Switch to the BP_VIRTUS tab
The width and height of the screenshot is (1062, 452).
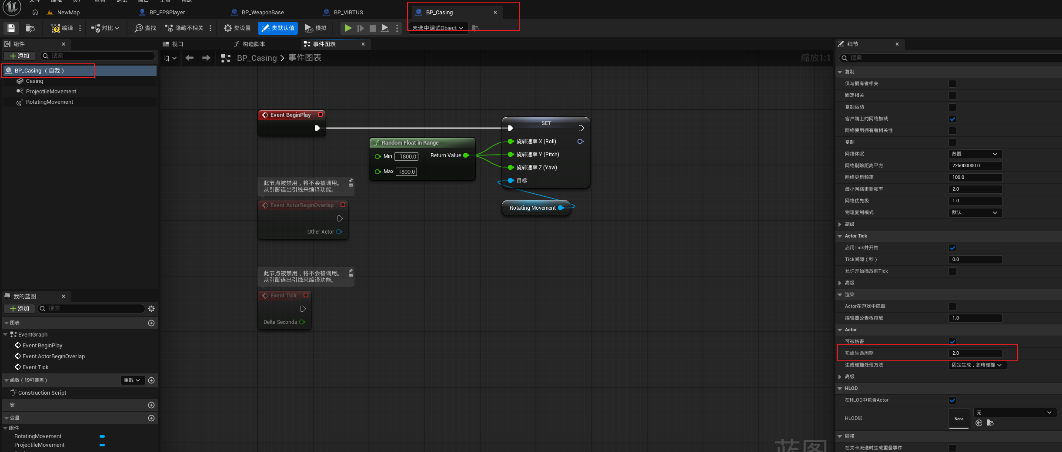click(348, 13)
